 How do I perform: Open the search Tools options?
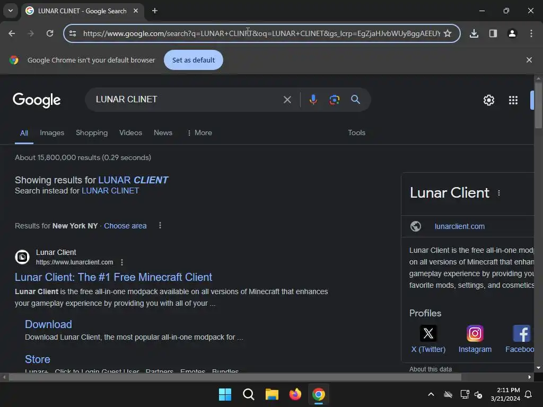pyautogui.click(x=356, y=132)
